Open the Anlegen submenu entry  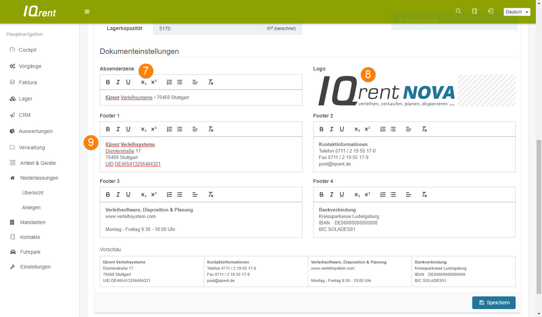[x=31, y=207]
